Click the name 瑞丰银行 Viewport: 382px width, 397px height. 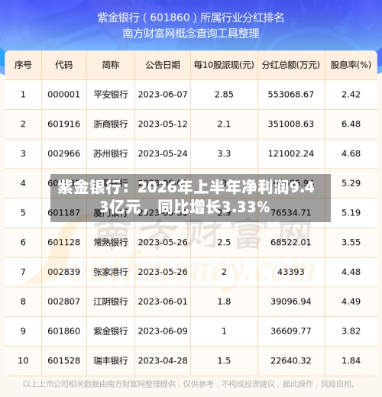pos(111,360)
